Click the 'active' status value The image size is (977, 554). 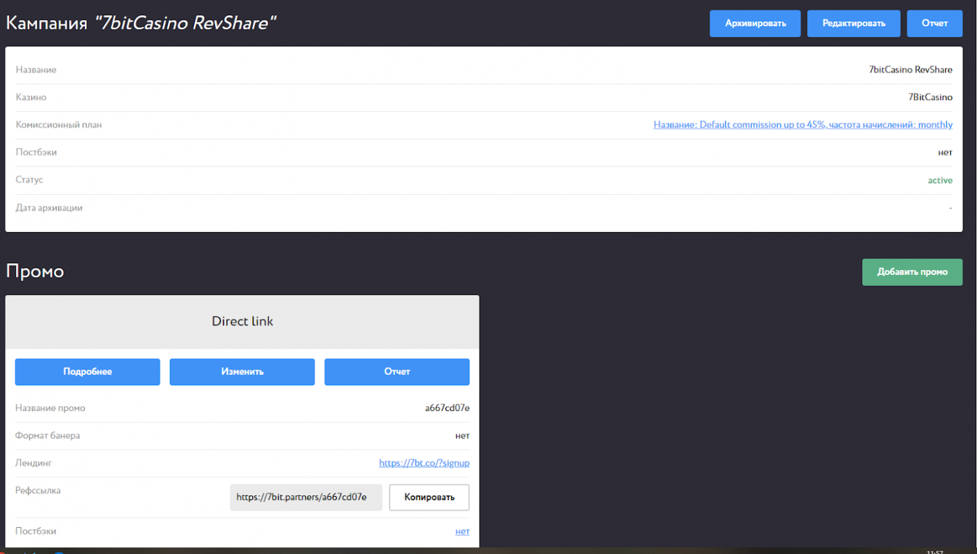940,180
